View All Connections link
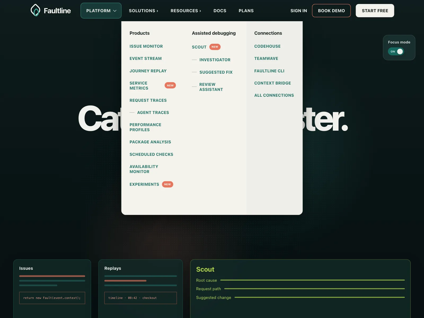The width and height of the screenshot is (424, 318). (274, 95)
